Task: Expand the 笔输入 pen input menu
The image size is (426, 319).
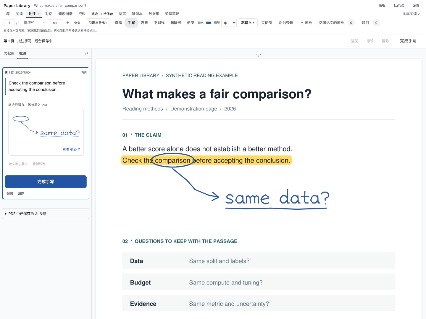Action: (x=248, y=23)
